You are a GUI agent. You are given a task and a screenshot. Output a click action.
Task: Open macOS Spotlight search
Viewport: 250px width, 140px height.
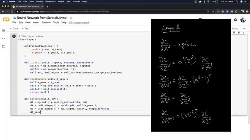(237, 2)
